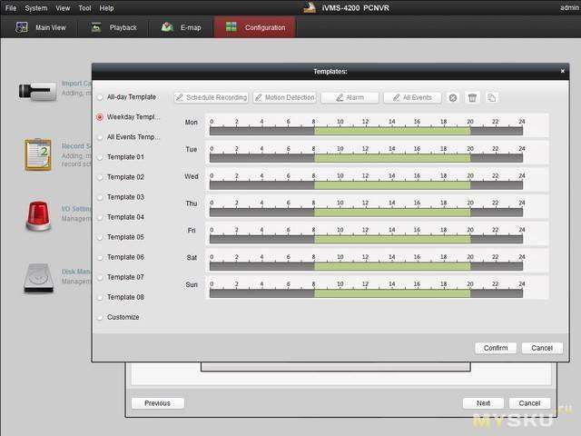This screenshot has height=436, width=581.
Task: Open the Main View tab
Action: pos(41,27)
